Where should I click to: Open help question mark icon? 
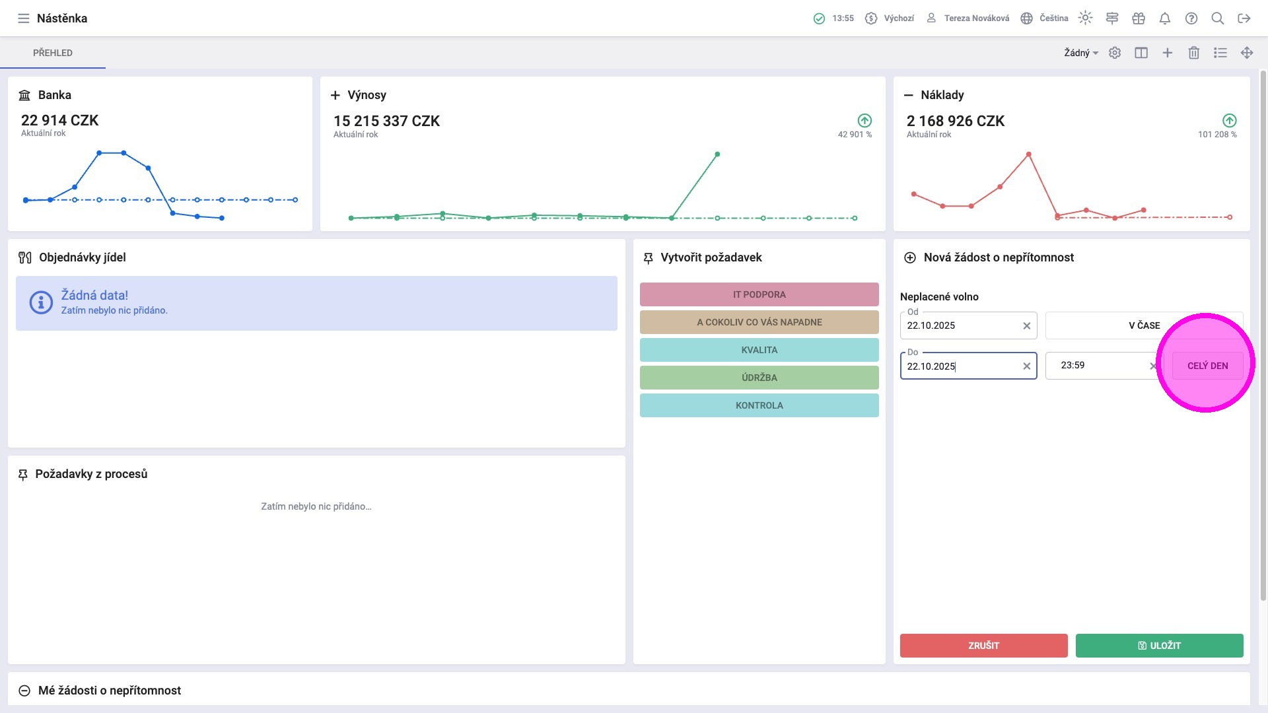point(1191,18)
